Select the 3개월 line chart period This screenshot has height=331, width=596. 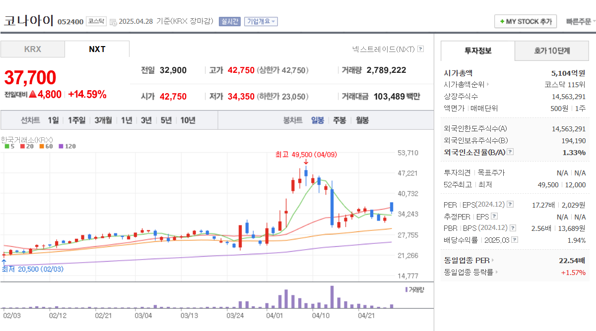click(x=103, y=120)
